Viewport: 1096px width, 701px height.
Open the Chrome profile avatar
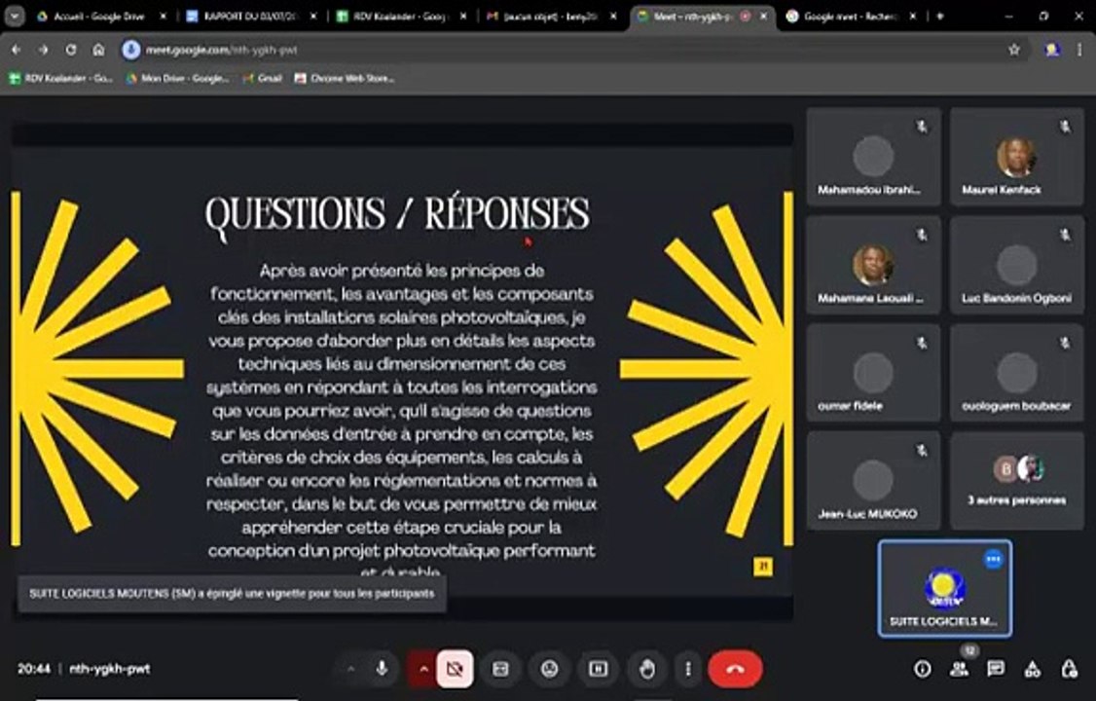(1052, 50)
